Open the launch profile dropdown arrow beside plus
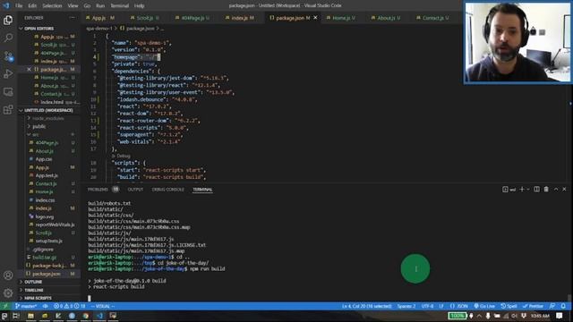This screenshot has height=322, width=573. click(528, 189)
